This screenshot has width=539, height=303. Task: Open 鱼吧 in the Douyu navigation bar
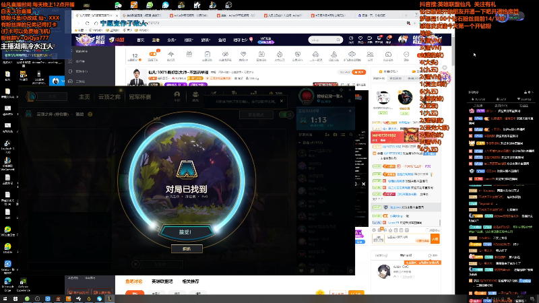pyautogui.click(x=222, y=40)
